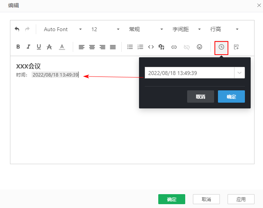Align text to the left
263x208 pixels.
point(82,47)
